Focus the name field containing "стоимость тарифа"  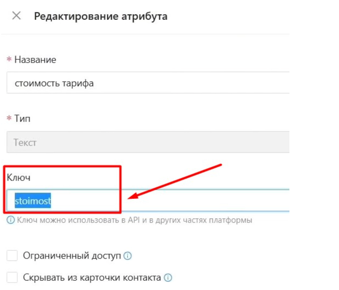pos(144,84)
